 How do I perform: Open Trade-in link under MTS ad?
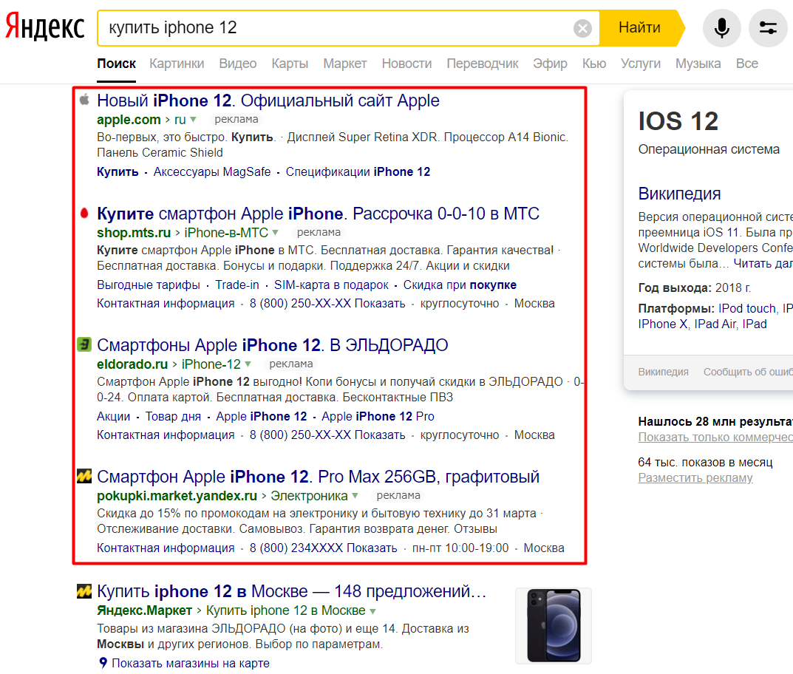(x=236, y=285)
